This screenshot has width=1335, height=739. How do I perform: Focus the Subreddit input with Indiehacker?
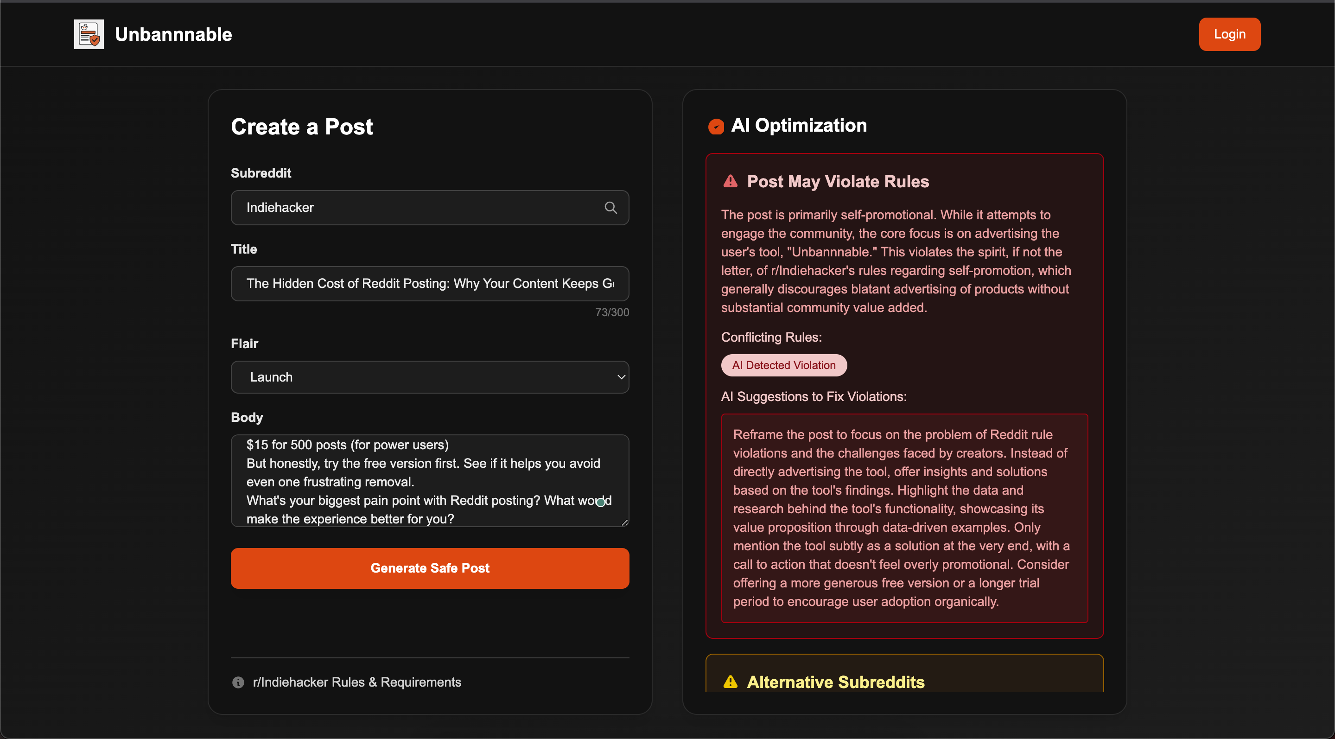coord(430,208)
